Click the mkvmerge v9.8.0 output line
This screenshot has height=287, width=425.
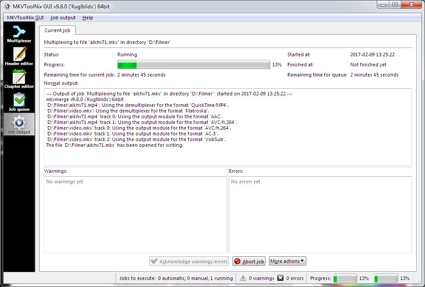(85, 99)
